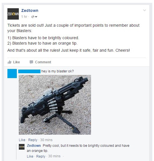Open Zedtown name in the reply

[x=34, y=146]
